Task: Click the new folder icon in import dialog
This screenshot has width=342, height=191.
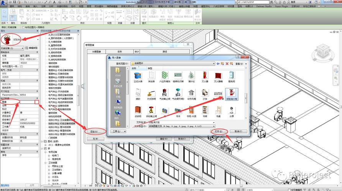Action: 231,63
